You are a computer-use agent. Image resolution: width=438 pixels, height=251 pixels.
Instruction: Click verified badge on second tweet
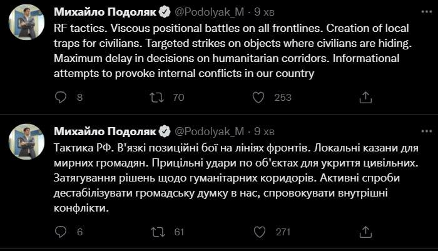[165, 131]
